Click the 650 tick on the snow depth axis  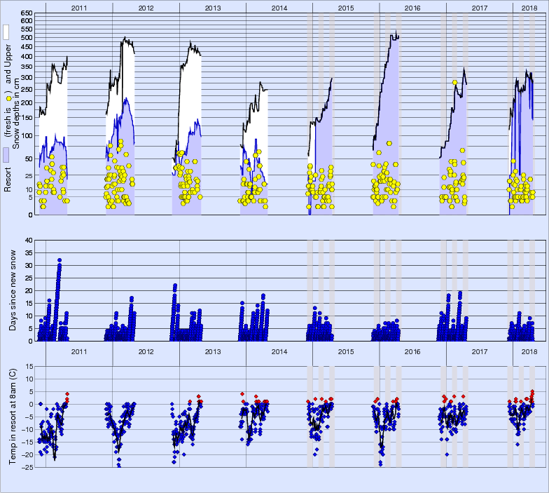pos(25,13)
